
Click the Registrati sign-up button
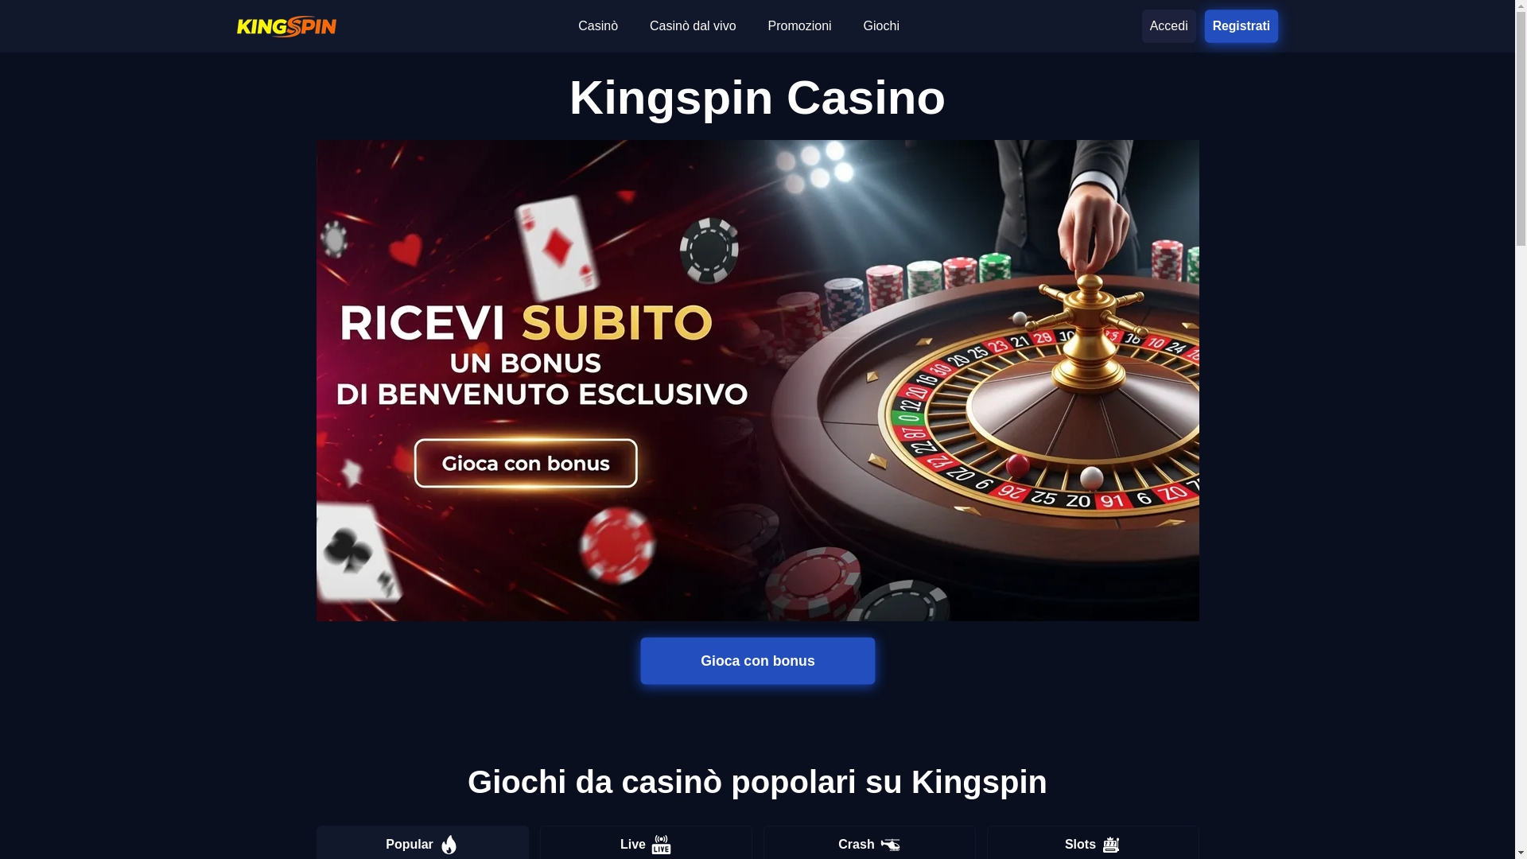[1241, 26]
